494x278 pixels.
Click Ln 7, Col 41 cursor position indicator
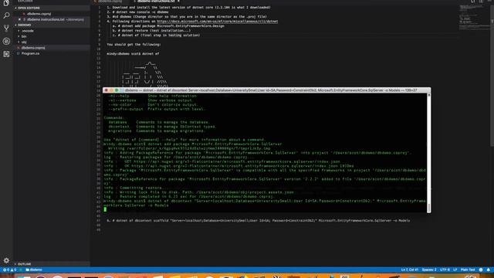coord(410,270)
